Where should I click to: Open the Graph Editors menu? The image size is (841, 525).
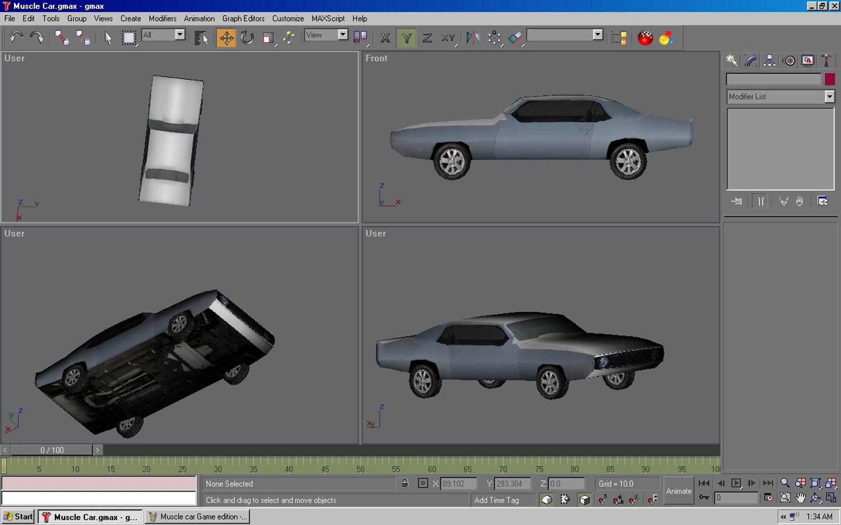coord(243,18)
